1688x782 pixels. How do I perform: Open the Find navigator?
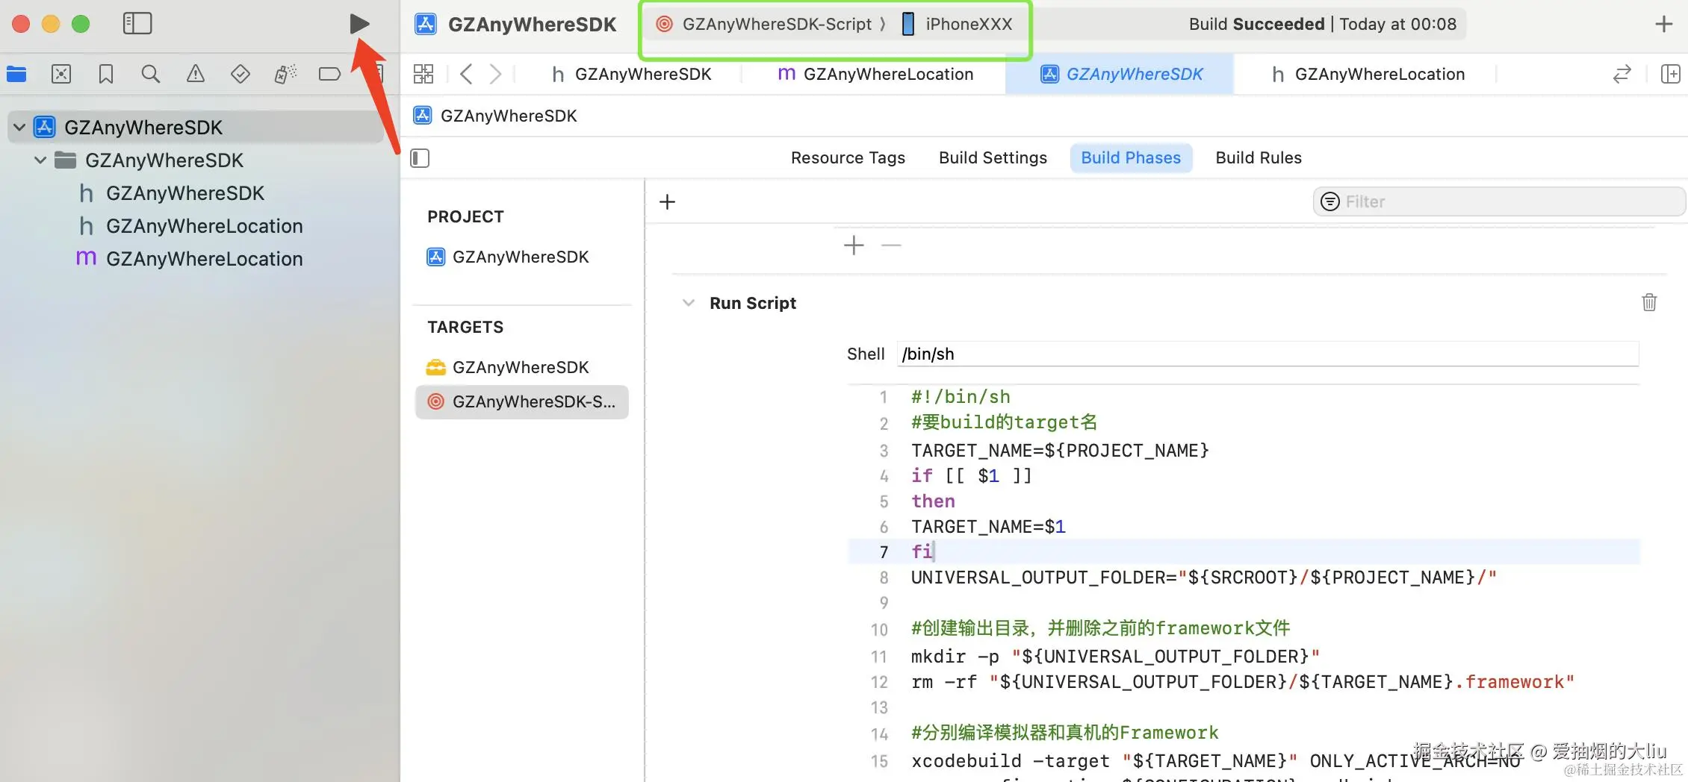click(x=151, y=74)
